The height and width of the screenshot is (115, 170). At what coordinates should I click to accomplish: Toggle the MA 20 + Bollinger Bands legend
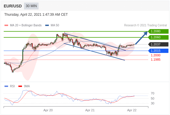point(23,25)
